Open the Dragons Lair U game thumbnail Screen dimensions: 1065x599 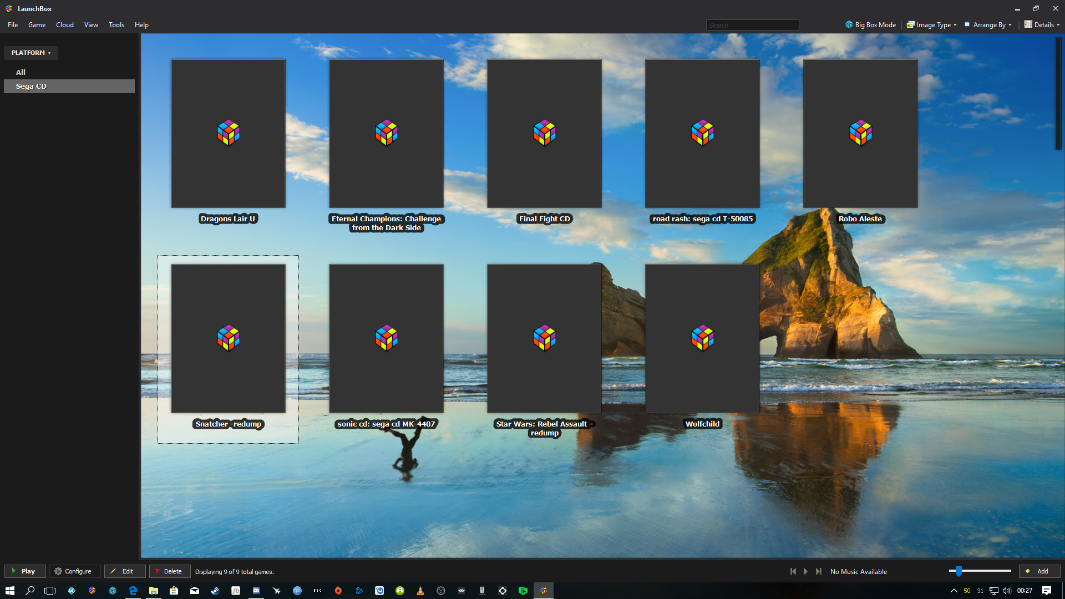point(228,134)
